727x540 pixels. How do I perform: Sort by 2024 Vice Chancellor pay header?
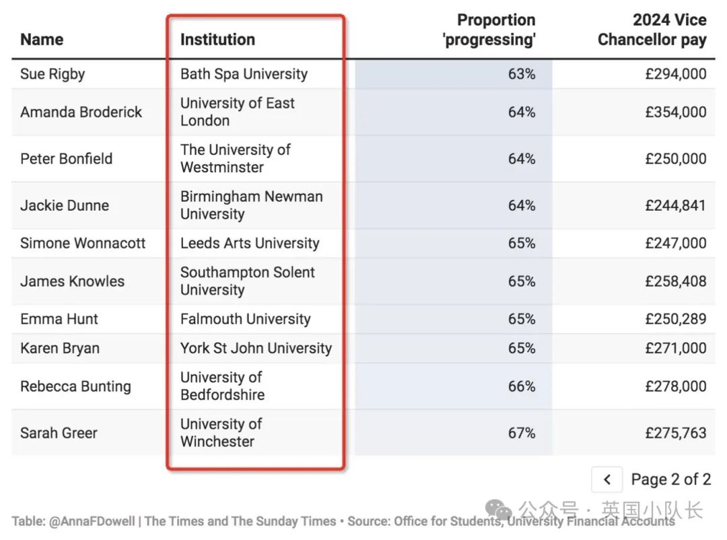tap(652, 30)
